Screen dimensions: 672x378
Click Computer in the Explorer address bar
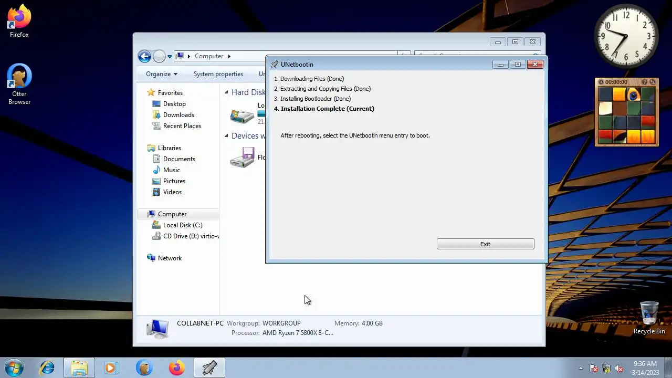pos(209,56)
